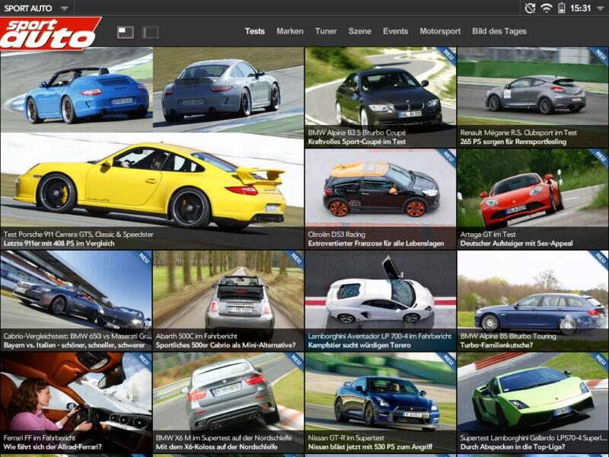609x457 pixels.
Task: Read Kampfstier sucht würdigen Torero subtitle
Action: (359, 345)
